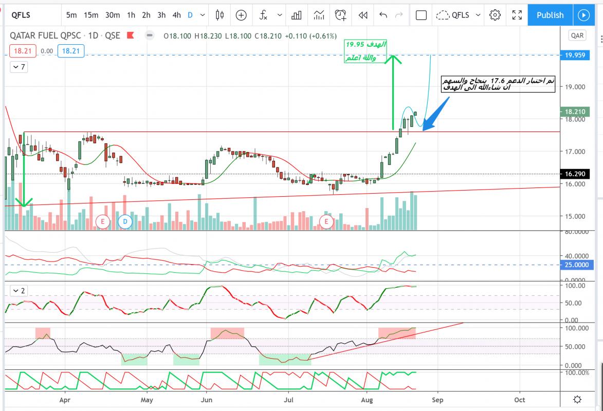This screenshot has height=411, width=603.
Task: Open the fx Indicators menu
Action: click(x=263, y=15)
